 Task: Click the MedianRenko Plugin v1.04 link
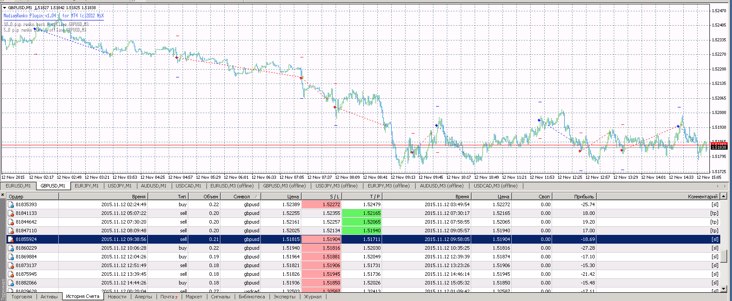[x=30, y=16]
